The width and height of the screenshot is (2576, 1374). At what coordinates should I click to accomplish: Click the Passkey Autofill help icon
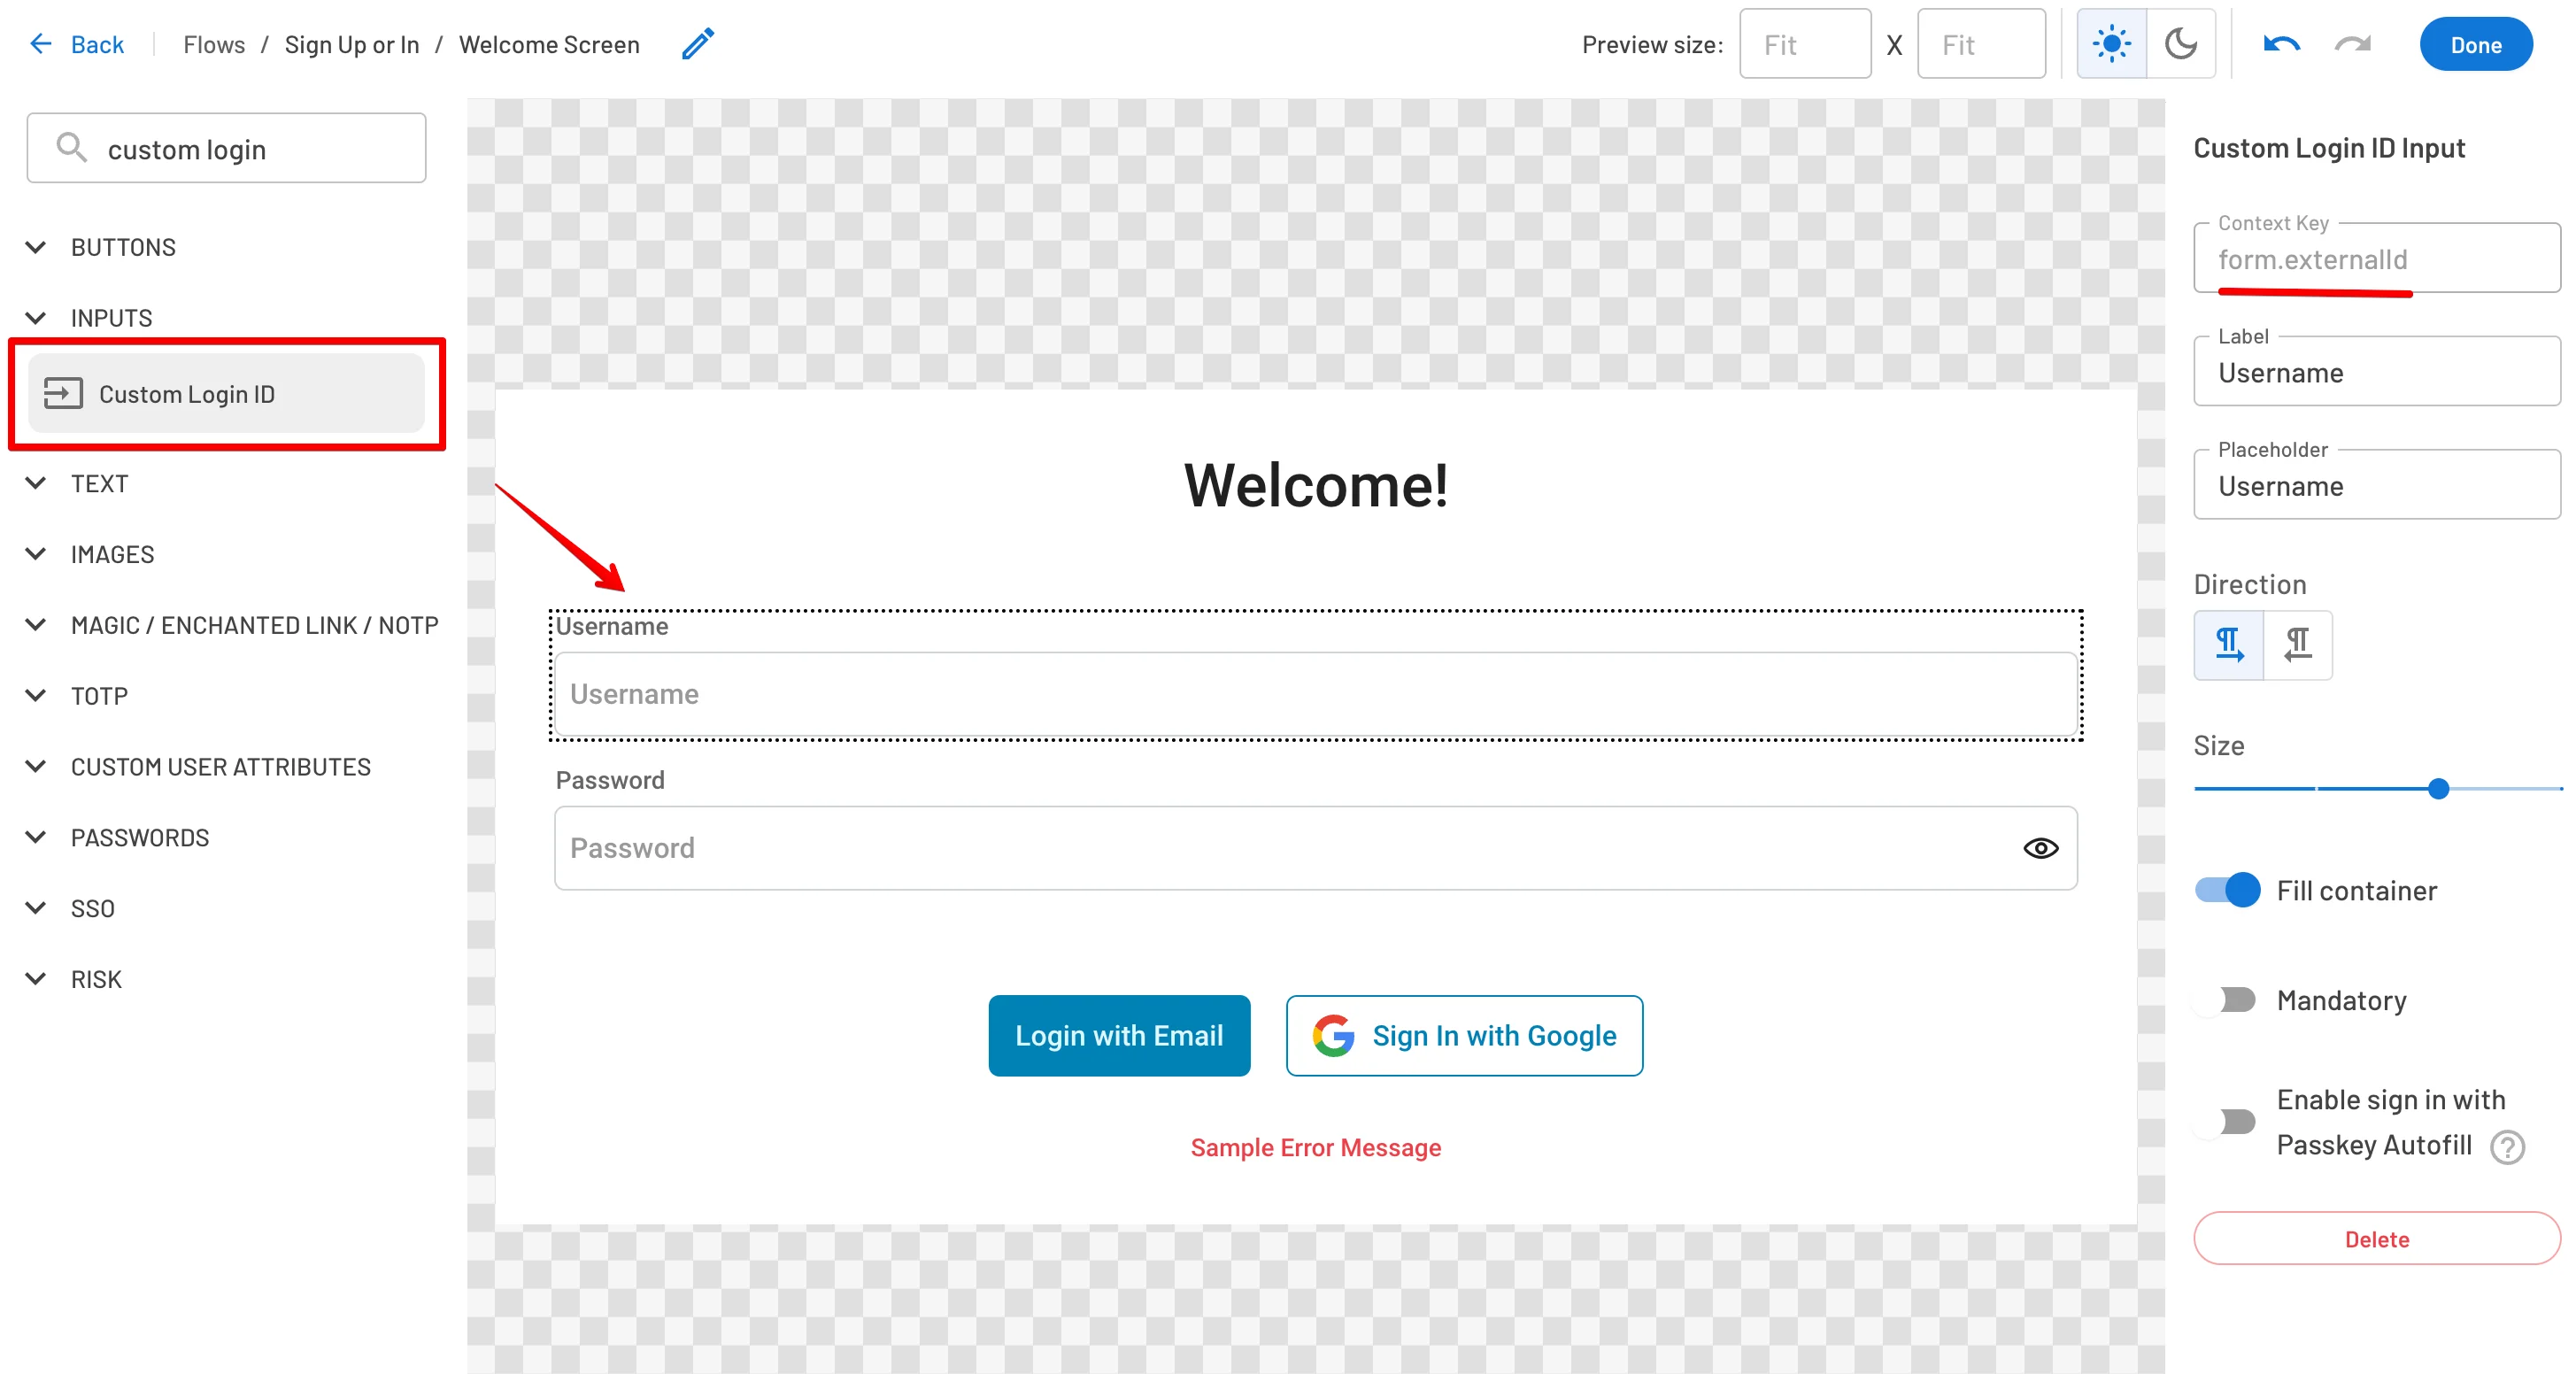point(2507,1147)
